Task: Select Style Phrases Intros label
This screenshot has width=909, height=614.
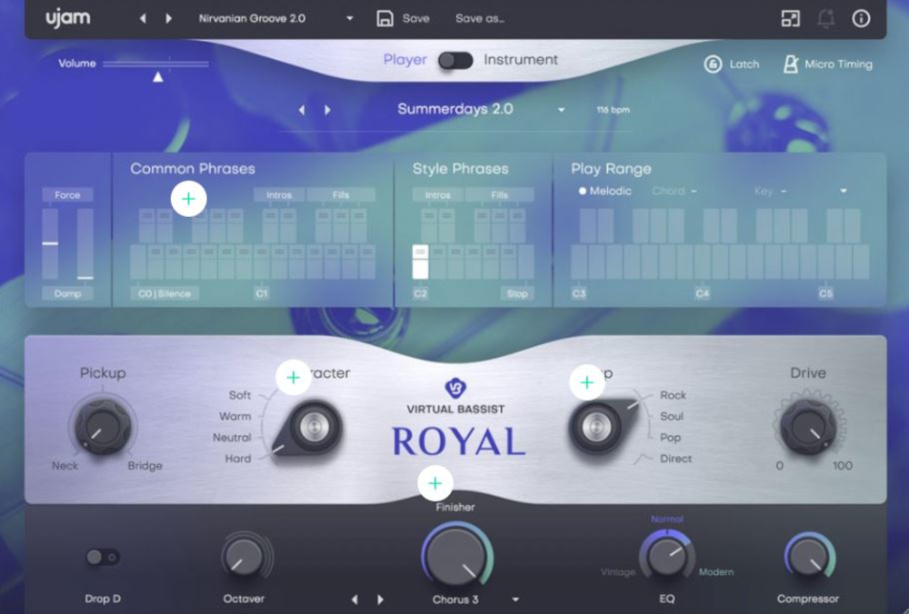Action: [x=438, y=195]
